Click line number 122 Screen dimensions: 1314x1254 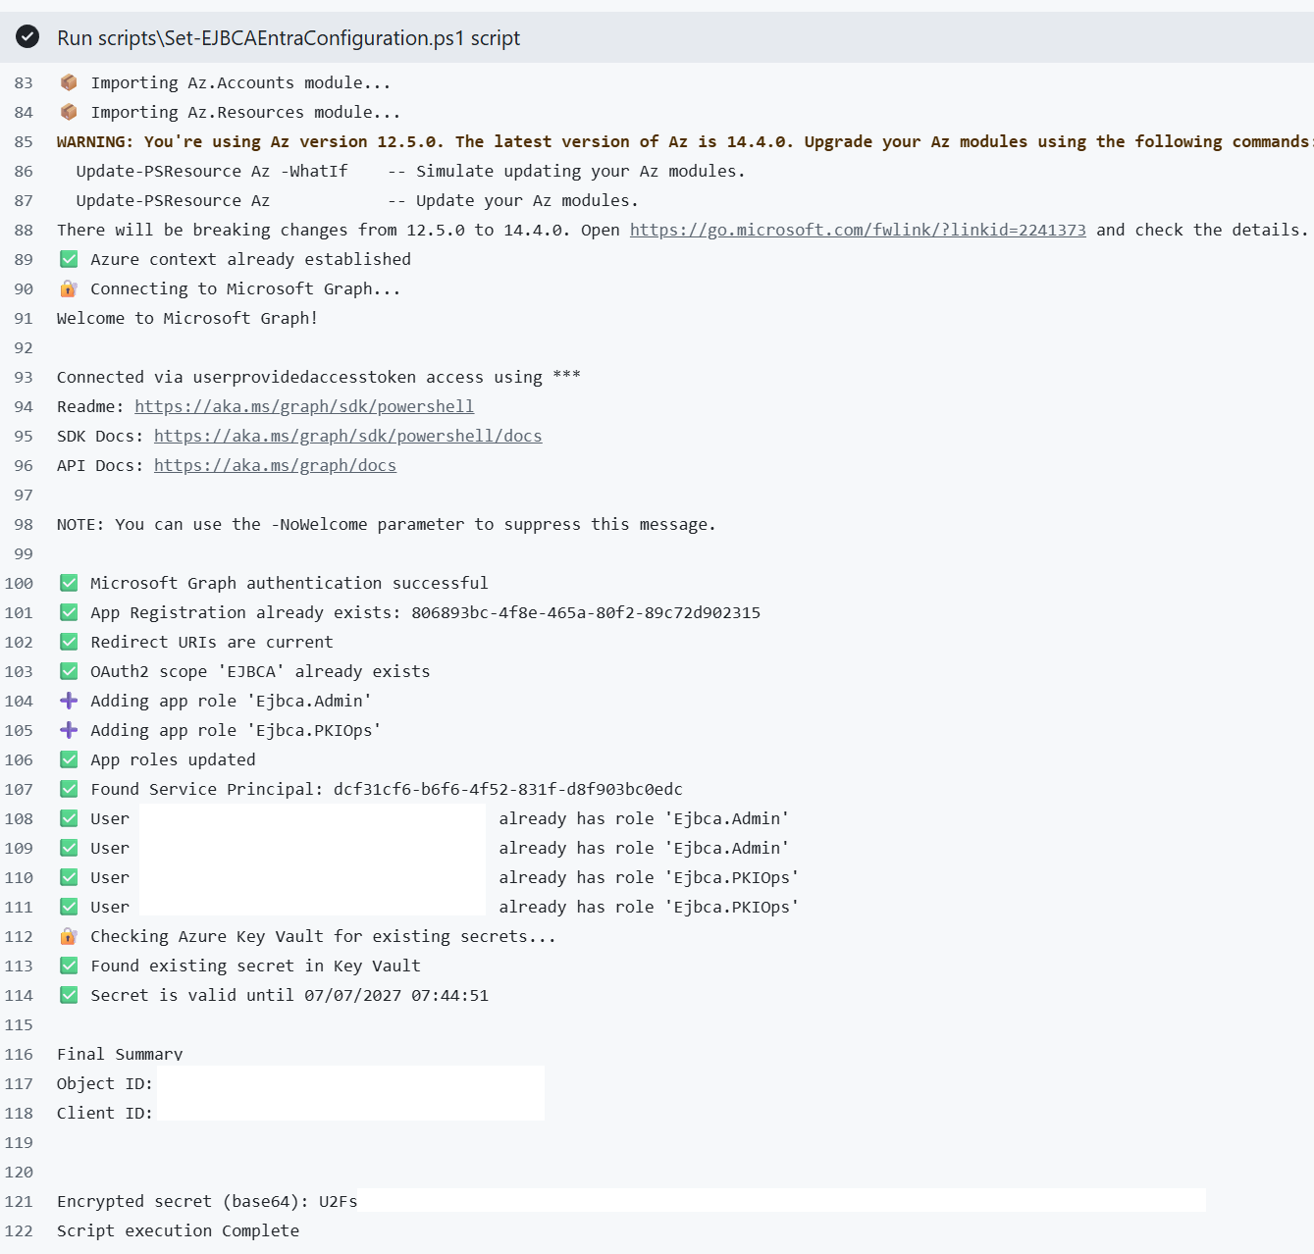pyautogui.click(x=19, y=1230)
